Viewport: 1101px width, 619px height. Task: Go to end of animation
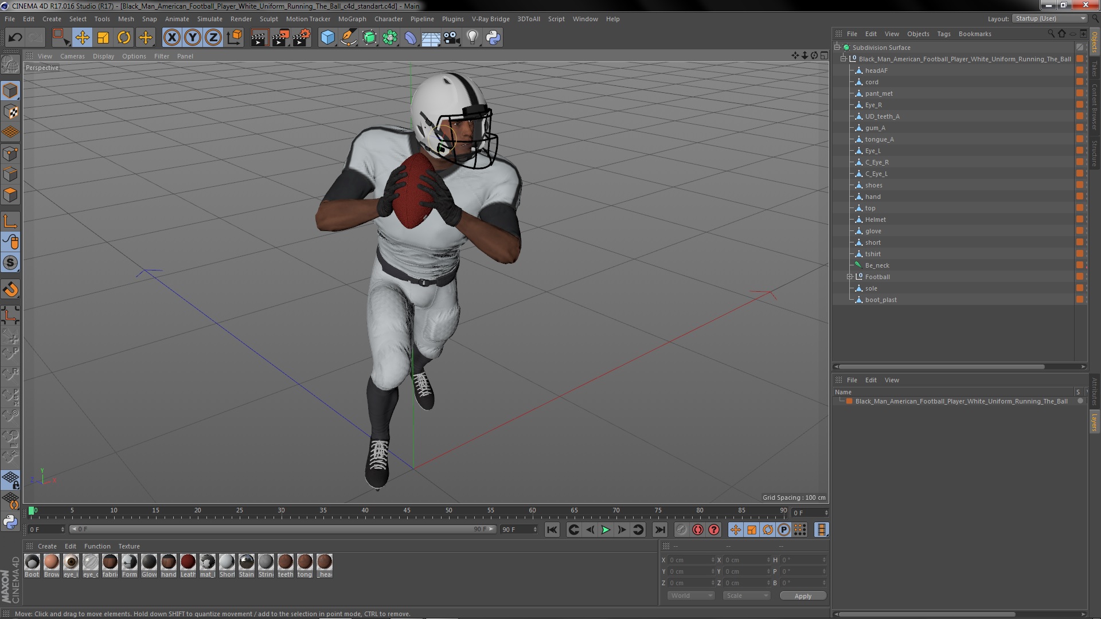(660, 530)
